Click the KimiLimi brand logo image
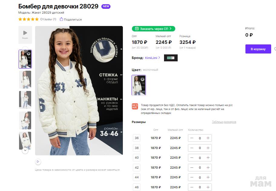 pos(171,58)
